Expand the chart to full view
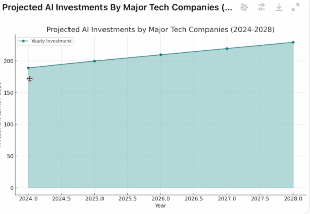Image resolution: width=310 pixels, height=214 pixels. click(x=295, y=7)
